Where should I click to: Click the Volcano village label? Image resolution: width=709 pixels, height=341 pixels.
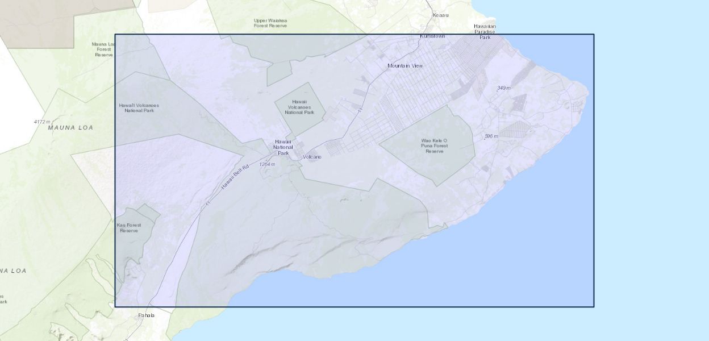pyautogui.click(x=312, y=157)
